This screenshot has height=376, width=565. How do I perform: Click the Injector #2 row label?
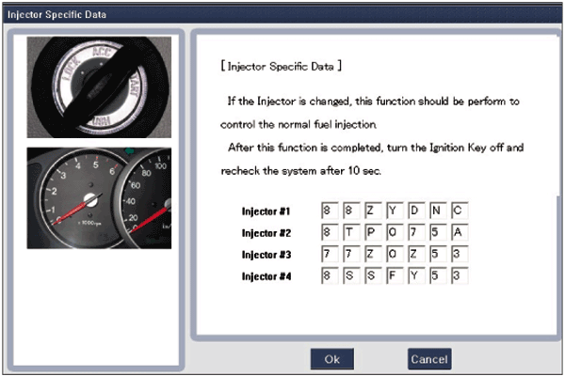266,233
